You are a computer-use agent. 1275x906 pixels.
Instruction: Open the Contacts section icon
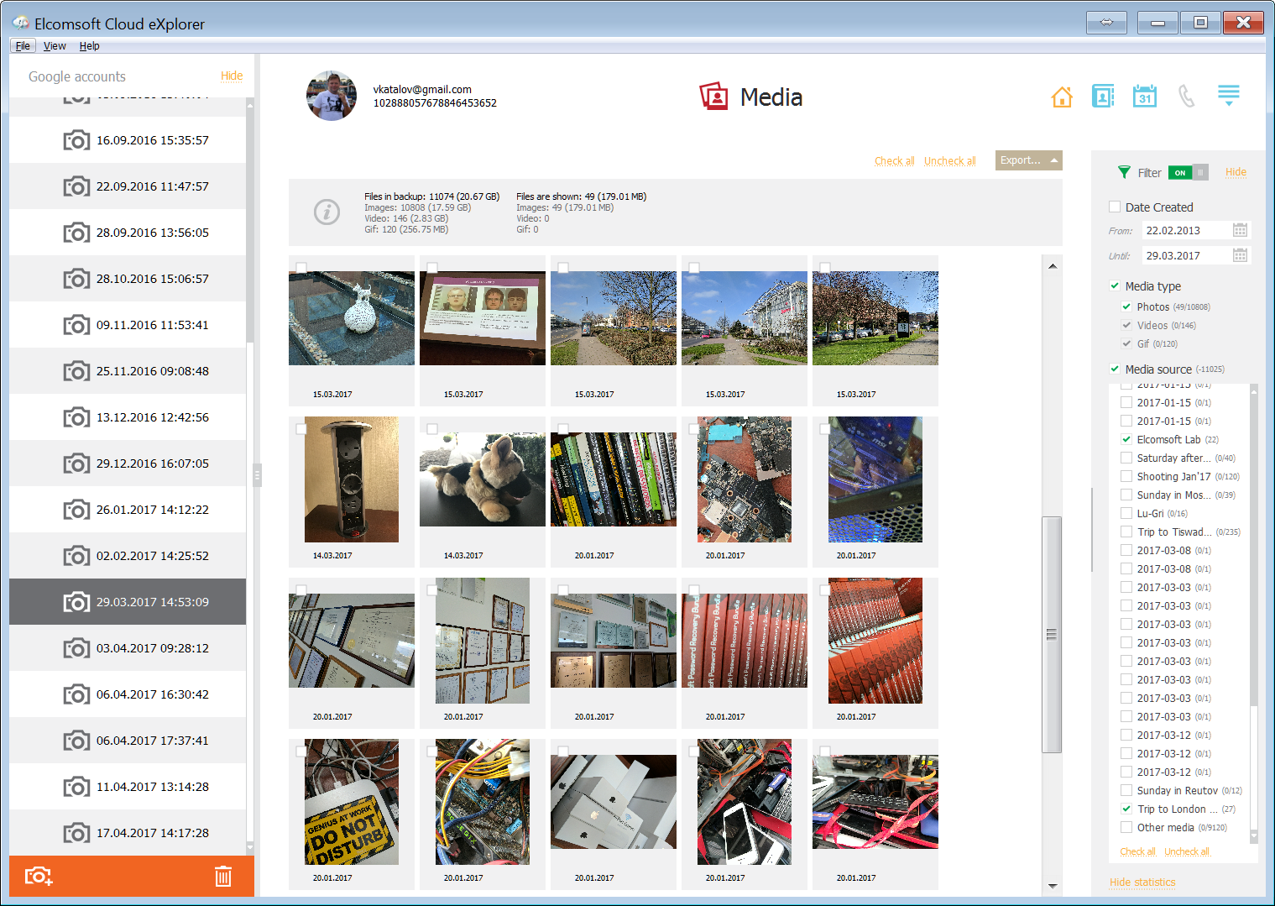point(1103,96)
